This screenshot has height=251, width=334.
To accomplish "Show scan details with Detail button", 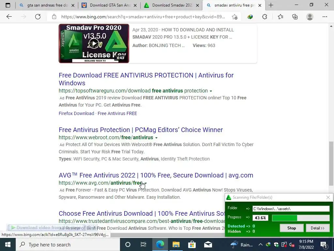I will tap(318, 228).
